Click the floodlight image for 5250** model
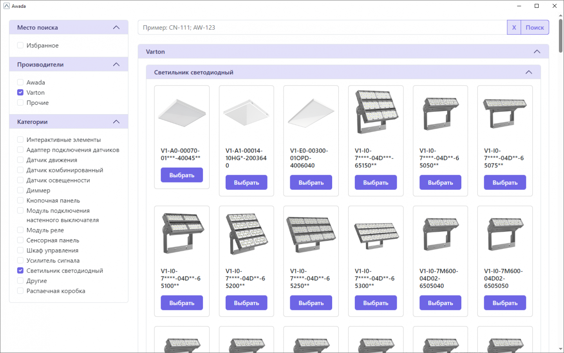This screenshot has width=564, height=353. (x=311, y=235)
